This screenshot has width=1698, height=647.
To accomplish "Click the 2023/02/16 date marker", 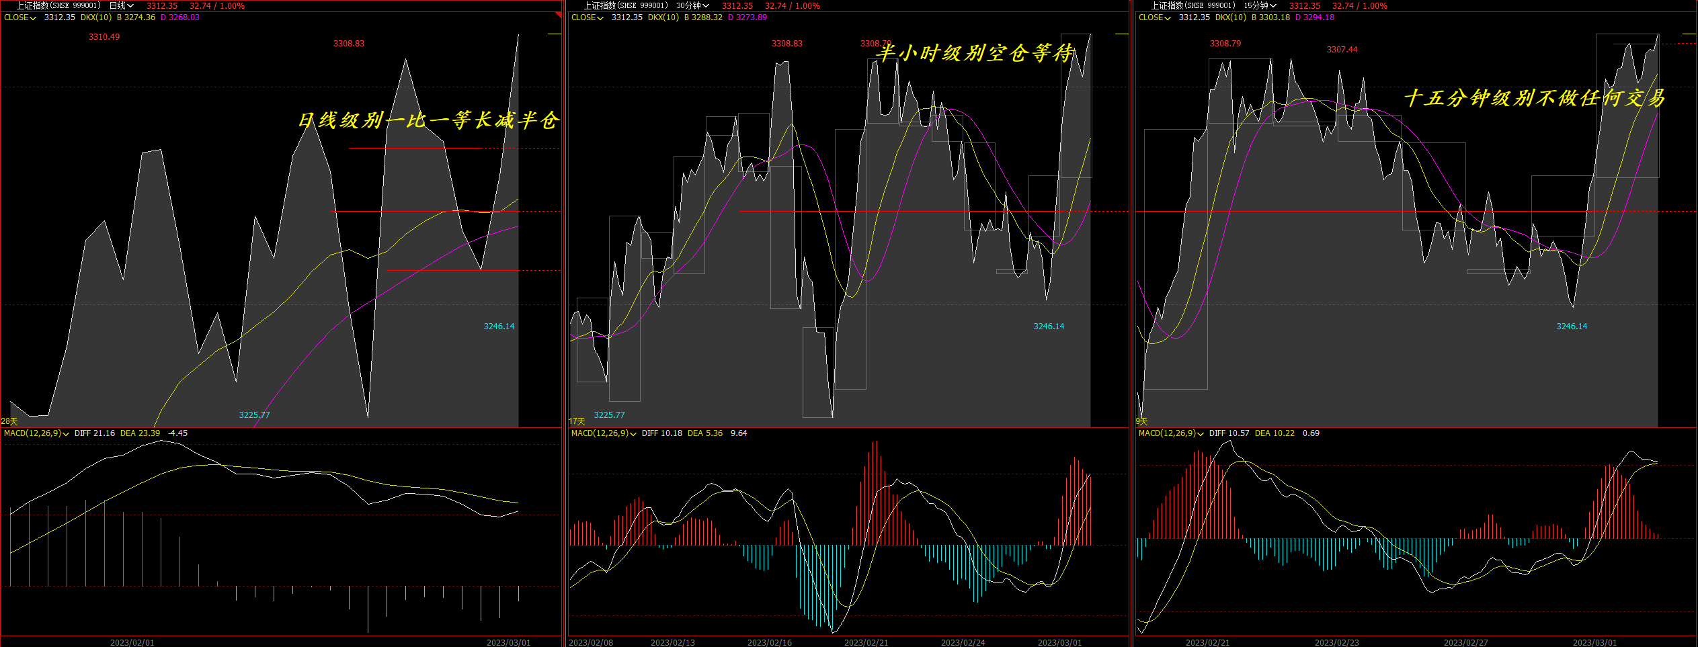I will point(770,642).
